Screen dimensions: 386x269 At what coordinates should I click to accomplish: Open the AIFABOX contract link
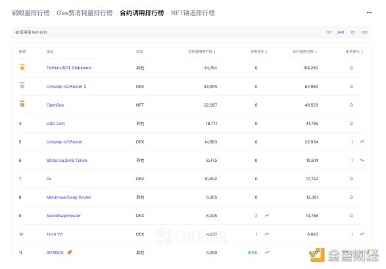point(55,253)
